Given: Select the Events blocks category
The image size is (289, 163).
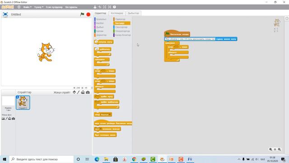Looking at the screenshot, I should (x=120, y=19).
